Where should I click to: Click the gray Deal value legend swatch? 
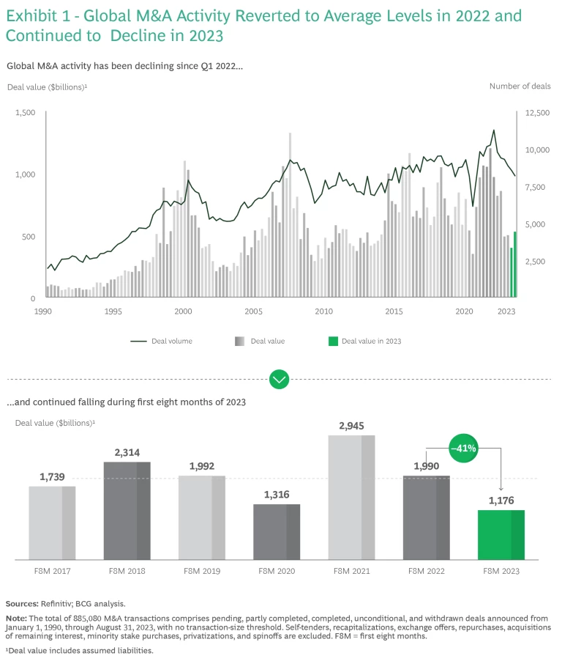239,341
